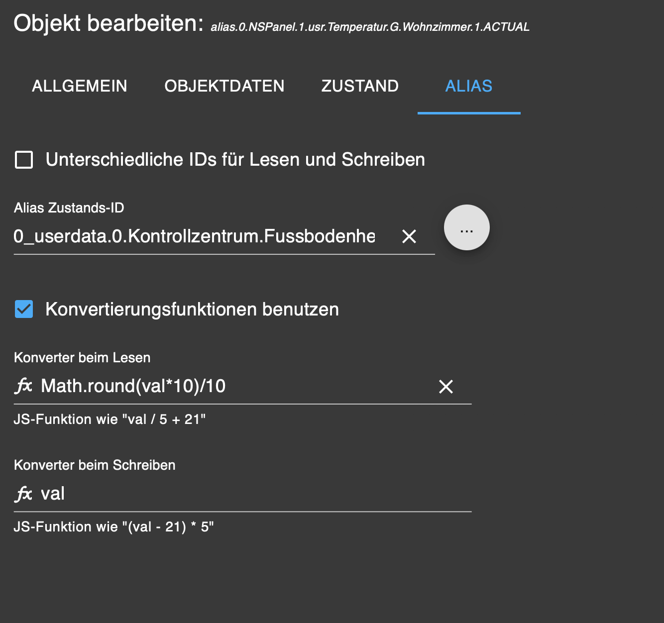
Task: Click the Konverter beim Schreiben label
Action: (x=95, y=465)
